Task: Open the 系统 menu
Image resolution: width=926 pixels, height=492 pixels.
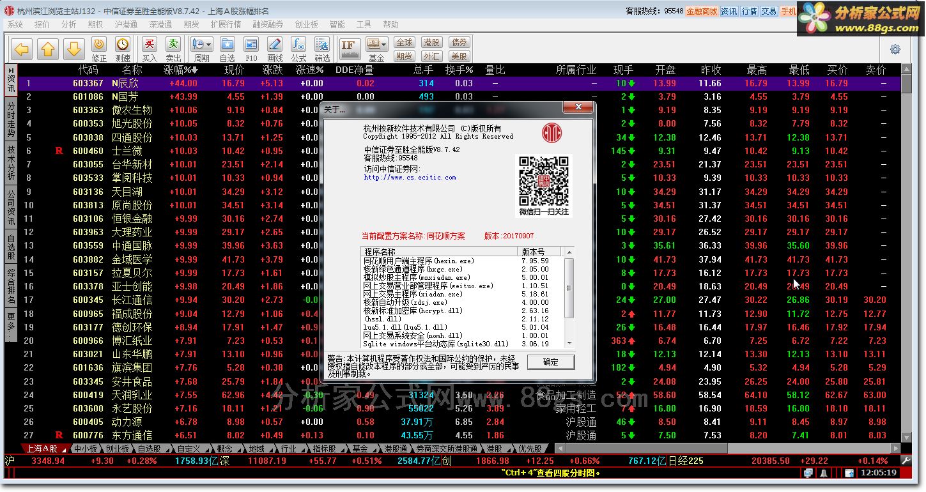Action: click(15, 24)
